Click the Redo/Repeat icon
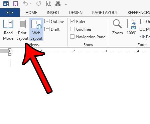The image size is (150, 124). [38, 4]
